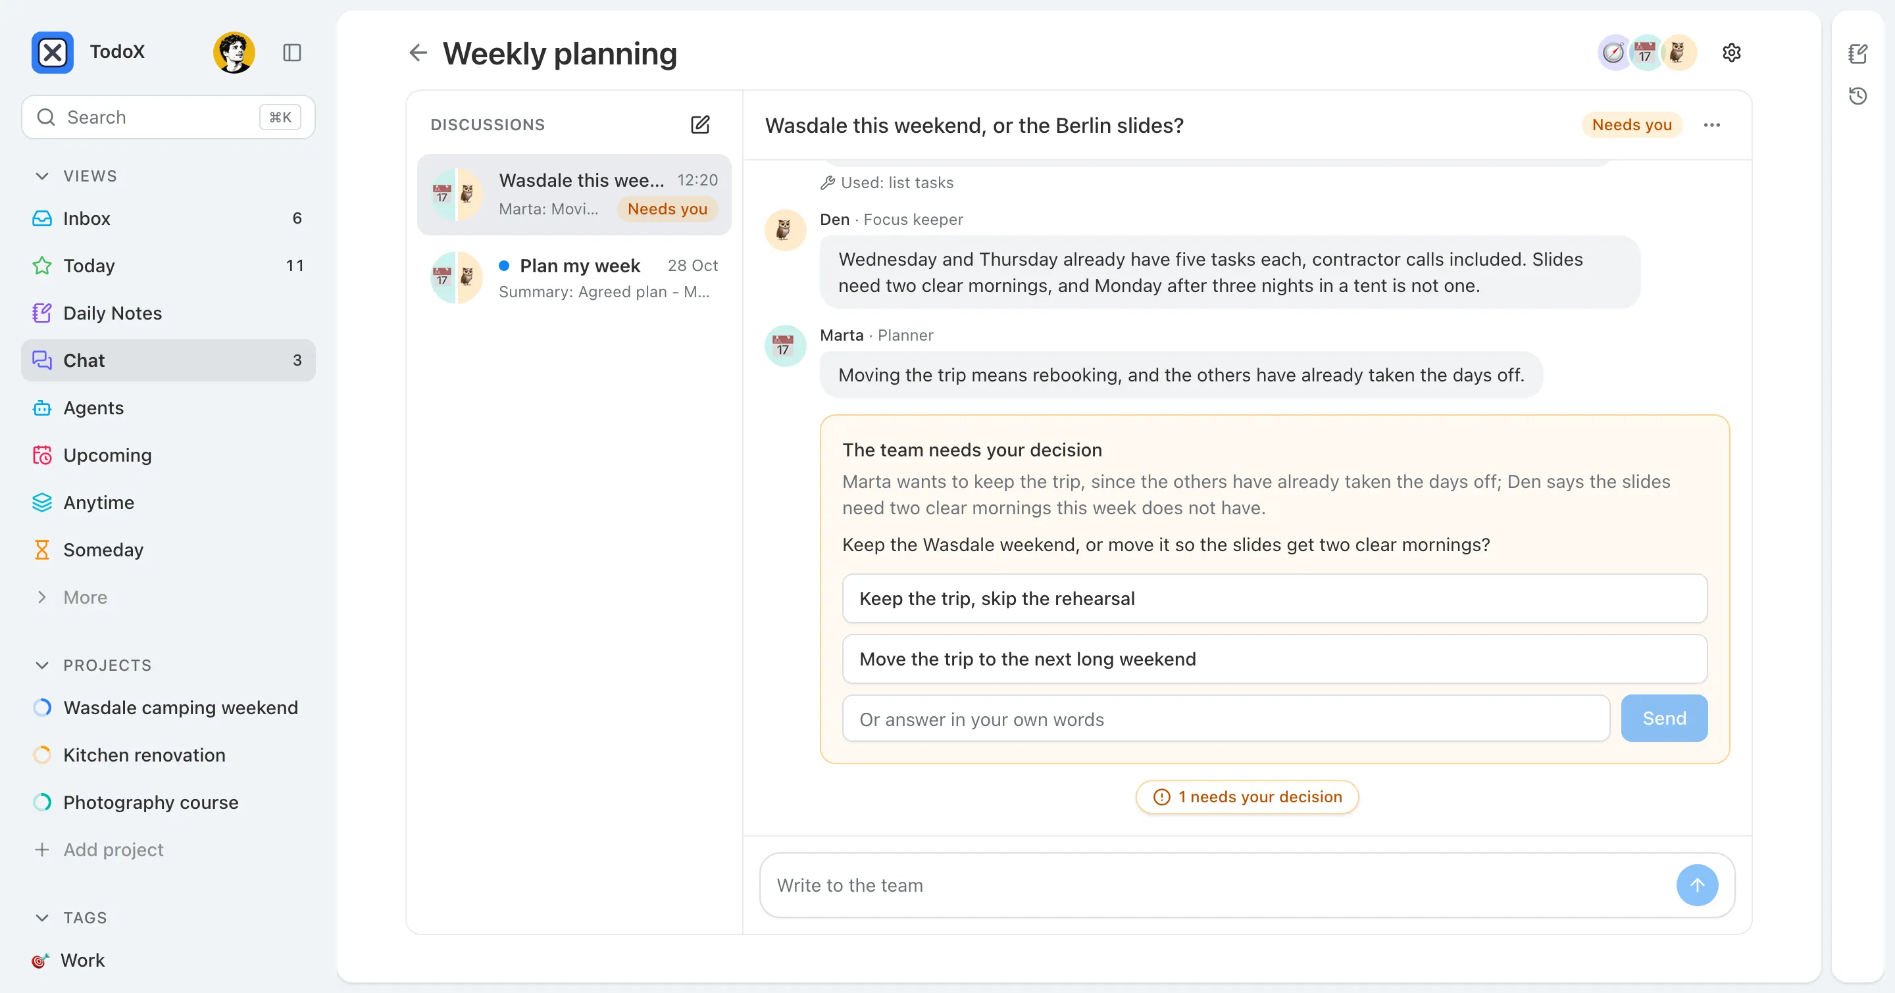Click the TodoX logo icon
This screenshot has width=1895, height=993.
[52, 52]
